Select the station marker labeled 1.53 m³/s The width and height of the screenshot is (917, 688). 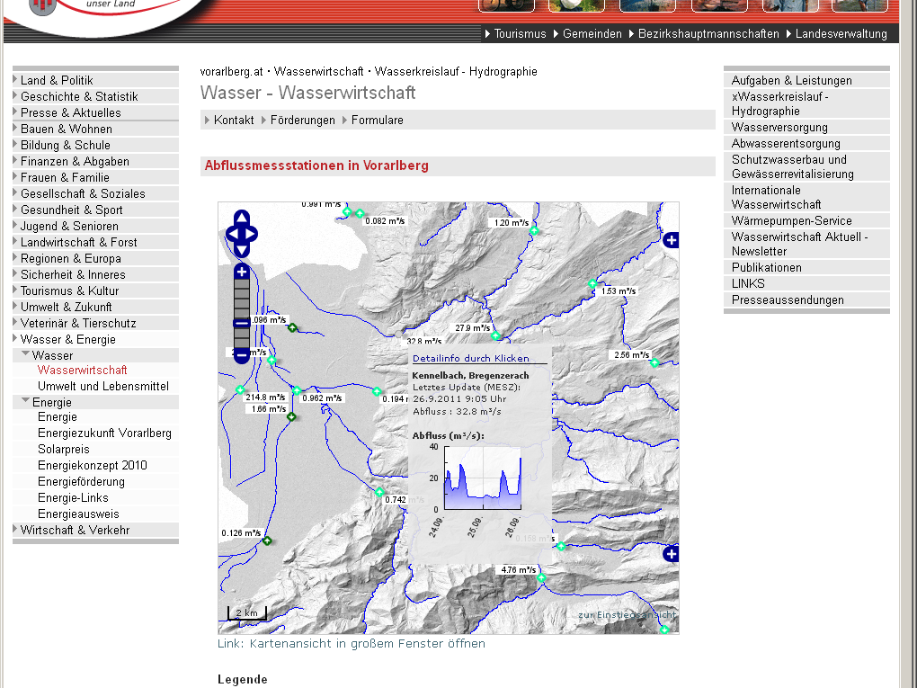click(x=592, y=284)
